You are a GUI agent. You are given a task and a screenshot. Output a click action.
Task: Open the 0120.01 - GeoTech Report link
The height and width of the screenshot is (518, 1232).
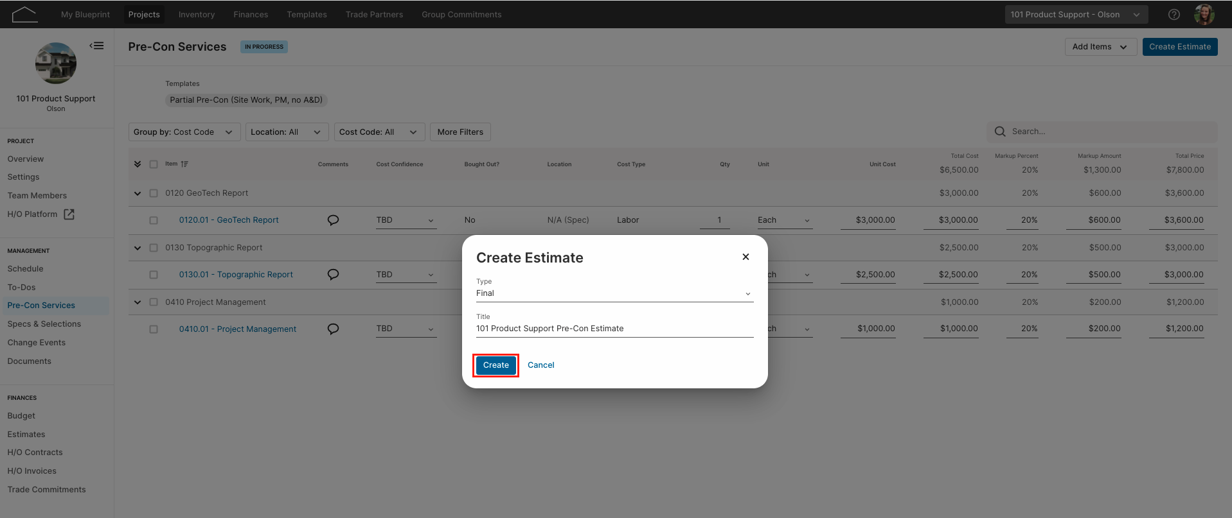coord(229,220)
